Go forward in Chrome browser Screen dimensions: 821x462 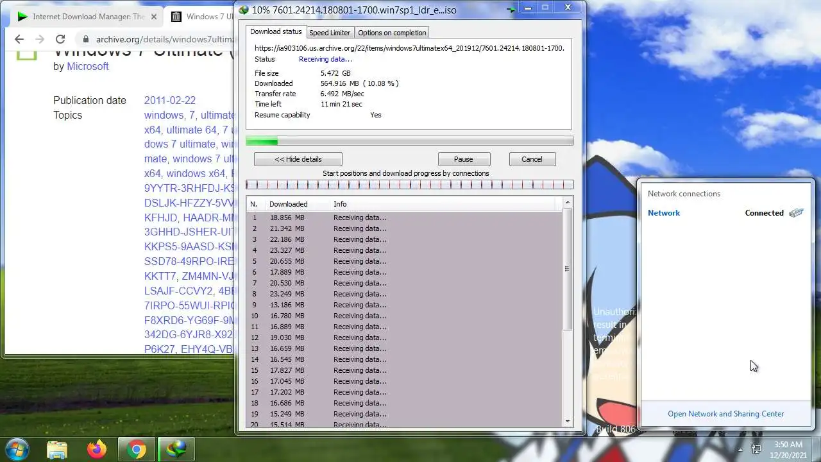pos(40,39)
